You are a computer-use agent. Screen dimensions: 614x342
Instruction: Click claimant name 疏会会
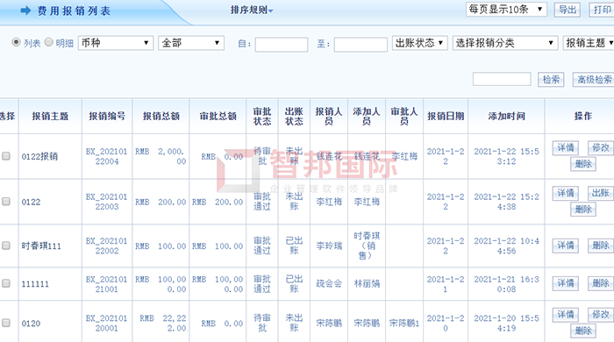(x=329, y=284)
